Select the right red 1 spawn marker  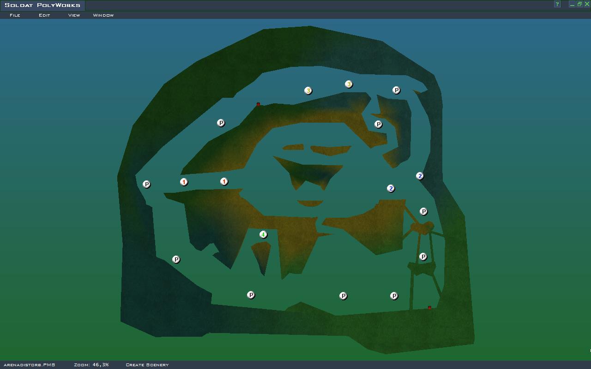click(x=224, y=182)
